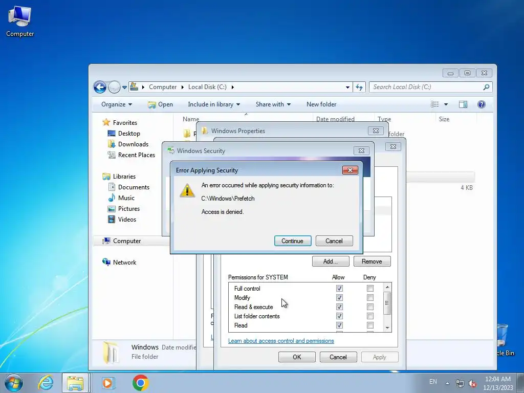Expand the arrow after Local Disk (C:)

coord(233,87)
